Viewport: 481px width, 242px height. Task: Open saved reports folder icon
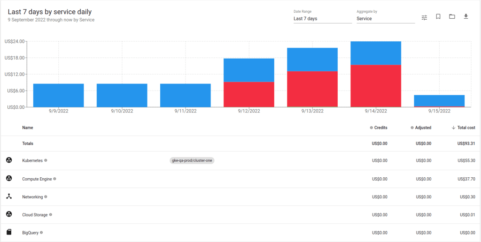tap(452, 16)
